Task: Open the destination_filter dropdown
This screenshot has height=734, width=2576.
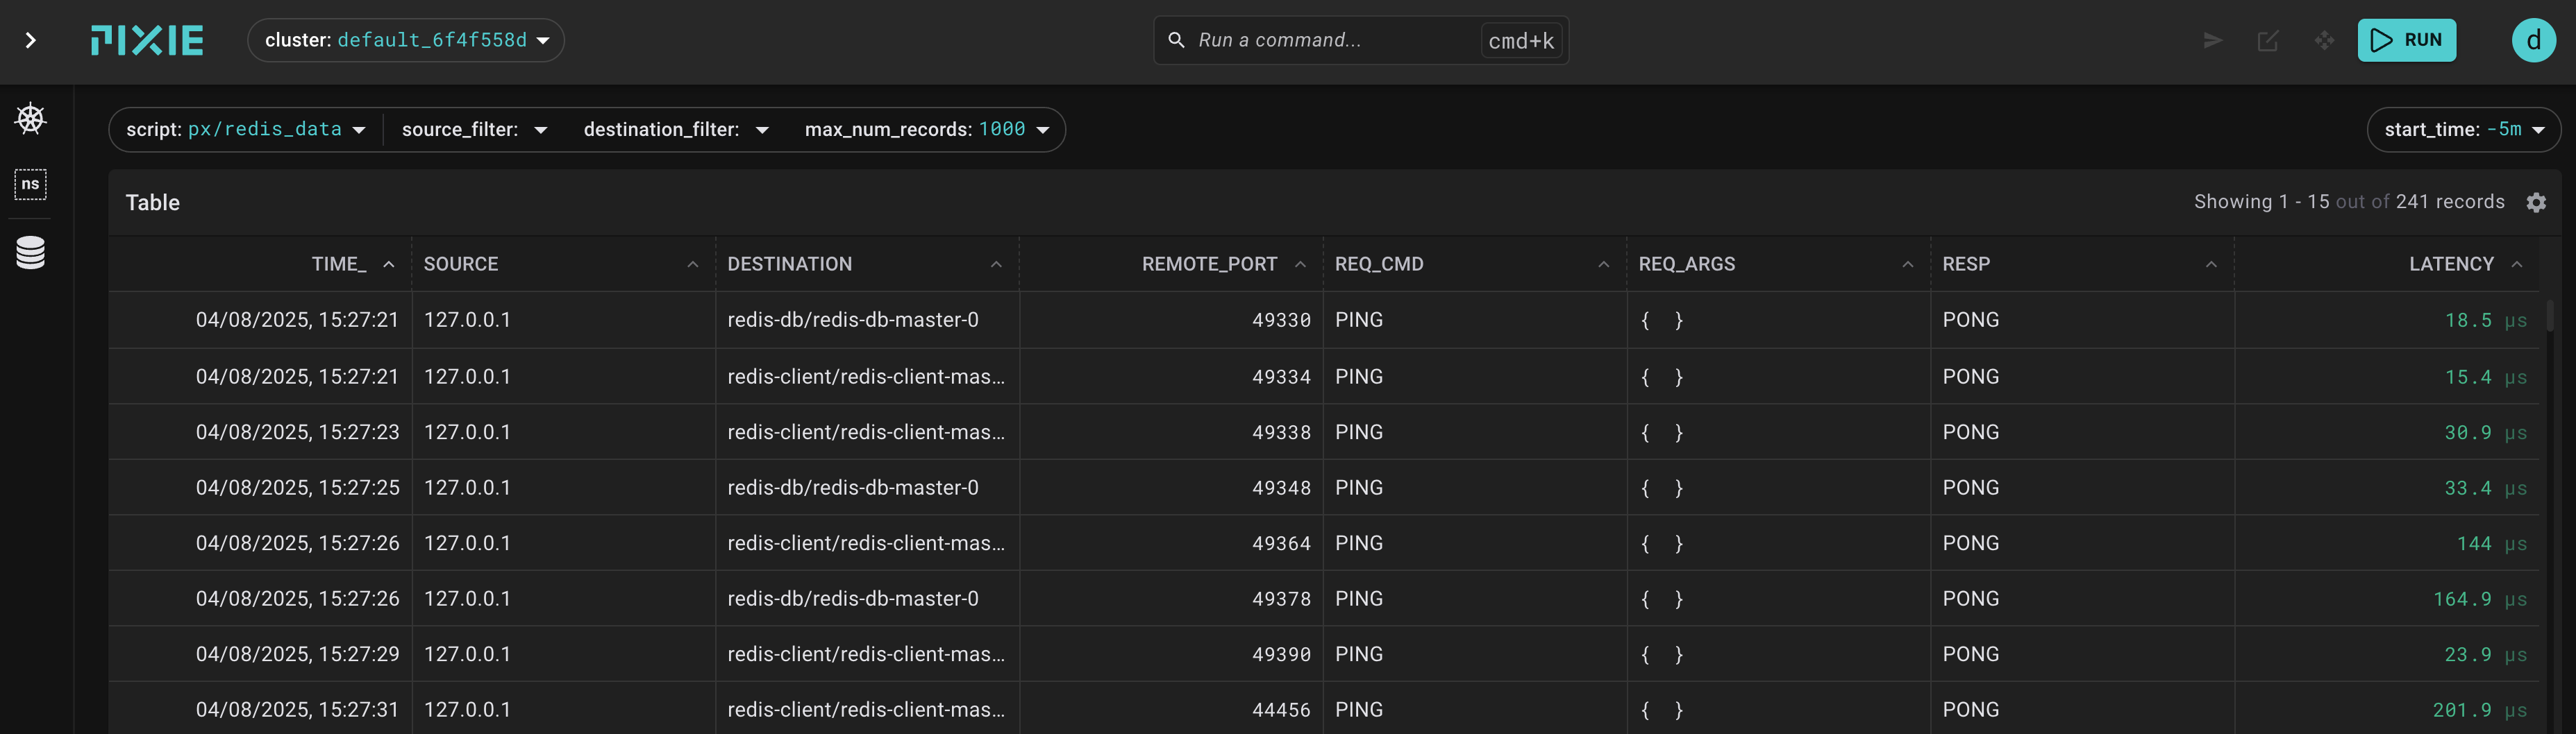Action: [676, 130]
